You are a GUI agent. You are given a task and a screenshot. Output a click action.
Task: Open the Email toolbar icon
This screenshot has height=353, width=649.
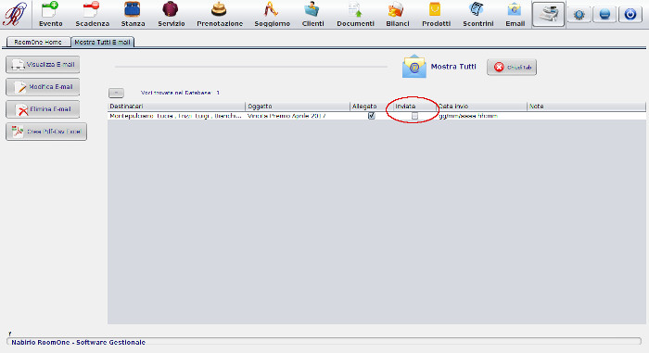coord(515,14)
